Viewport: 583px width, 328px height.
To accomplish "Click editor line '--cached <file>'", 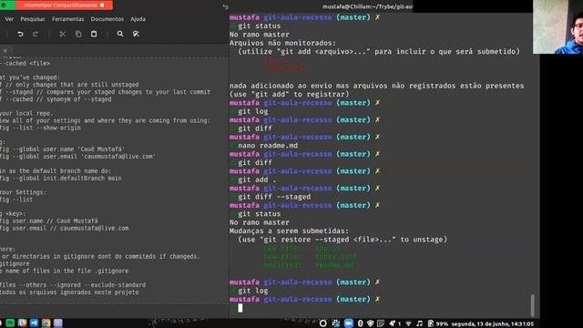I will [x=25, y=64].
